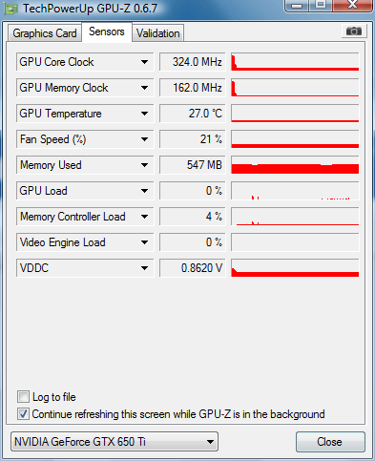375x461 pixels.
Task: Click the GPU Core Clock red graph
Action: [x=295, y=62]
